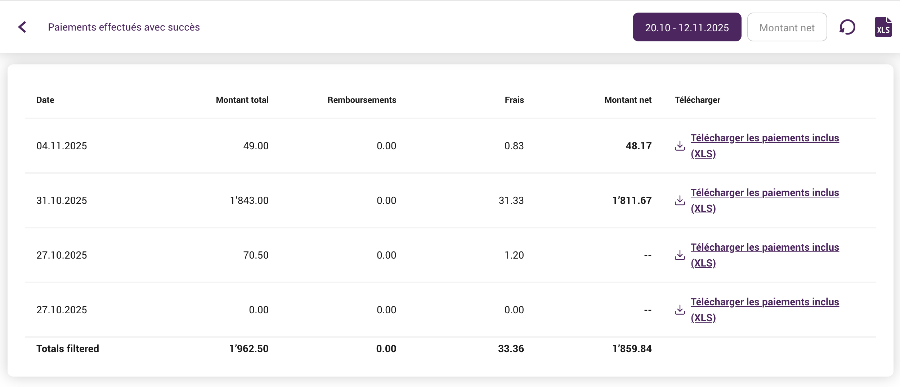Refresh the payments list
The width and height of the screenshot is (900, 387).
(847, 27)
